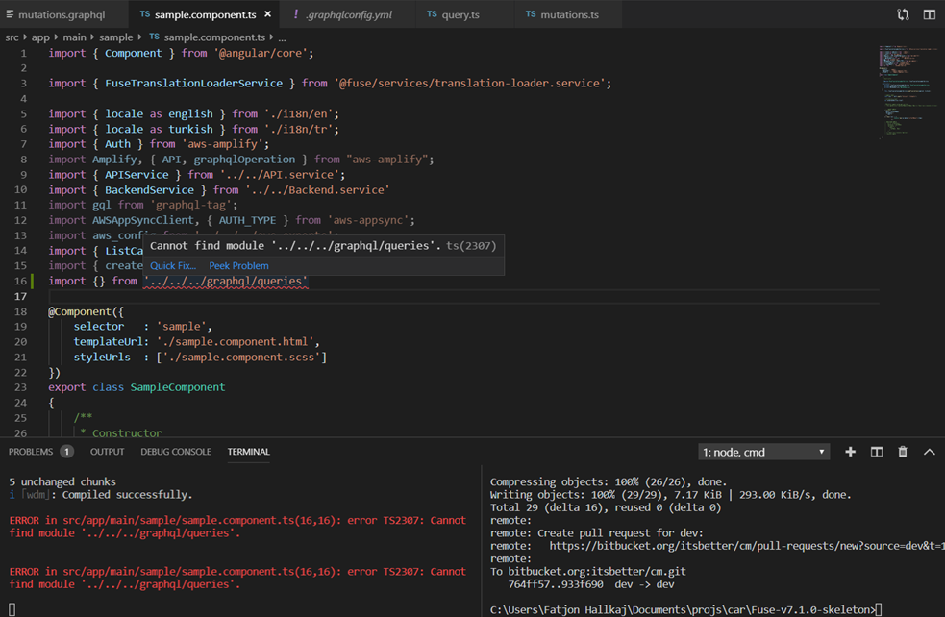Click the Peek Problem link

click(x=238, y=266)
